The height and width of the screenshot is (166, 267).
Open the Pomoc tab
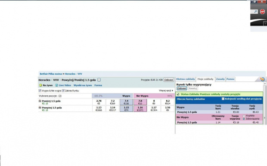click(x=230, y=79)
